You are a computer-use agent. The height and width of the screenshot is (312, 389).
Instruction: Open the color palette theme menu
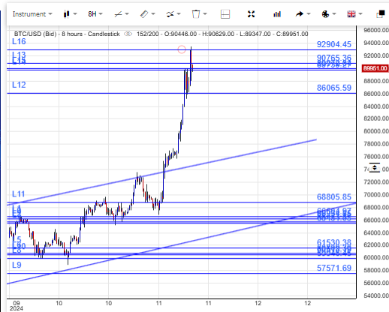[329, 14]
